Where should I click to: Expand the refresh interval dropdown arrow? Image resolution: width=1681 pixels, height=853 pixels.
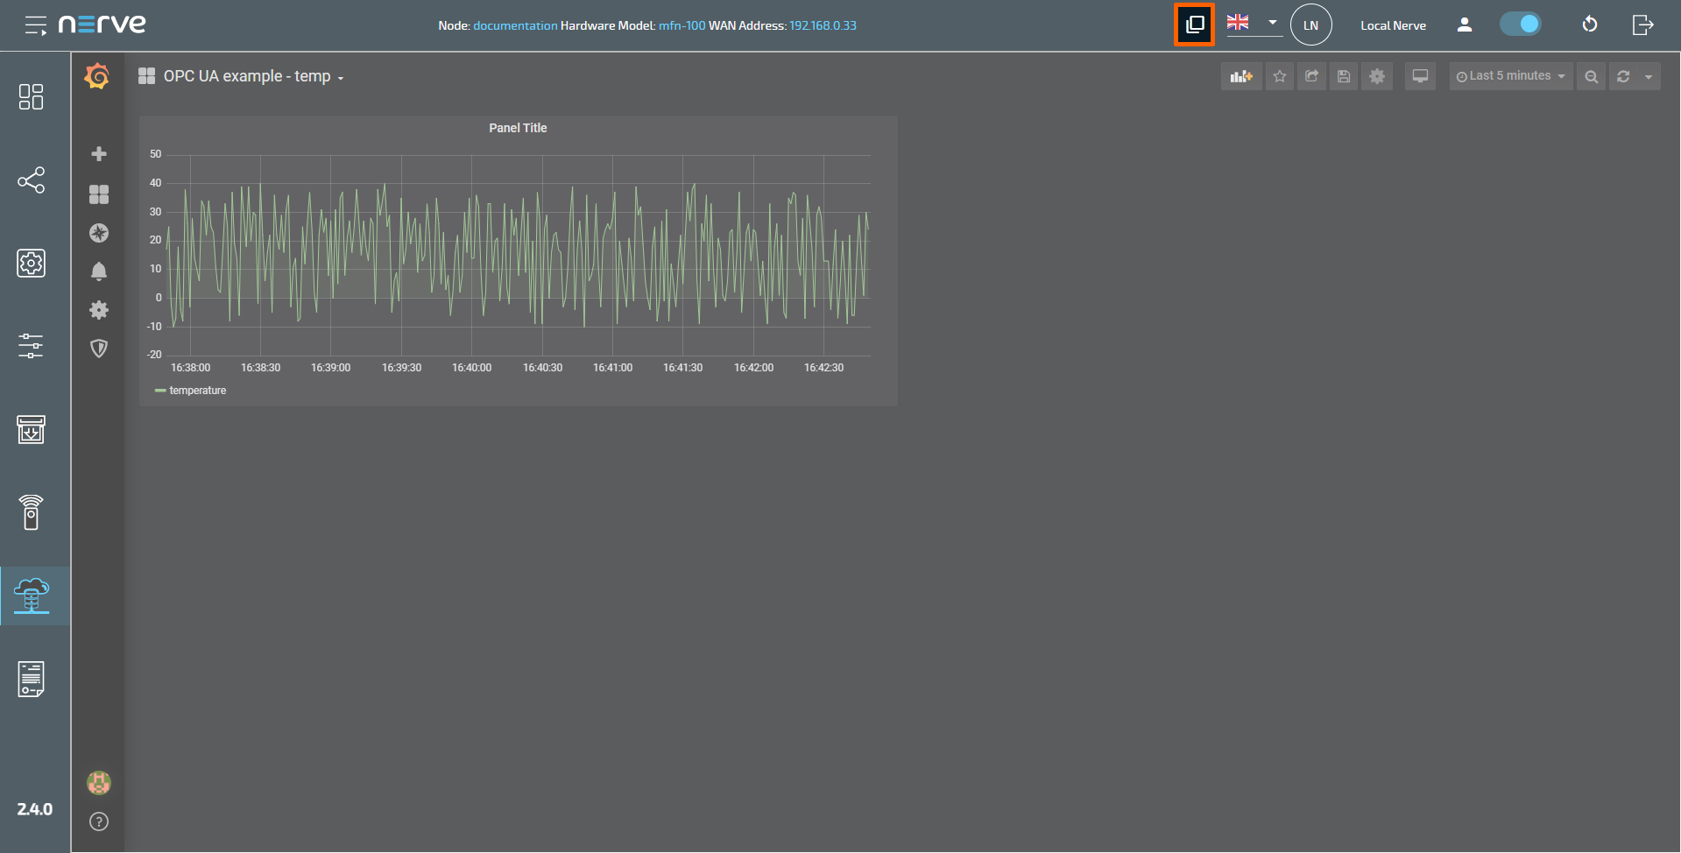click(1649, 76)
